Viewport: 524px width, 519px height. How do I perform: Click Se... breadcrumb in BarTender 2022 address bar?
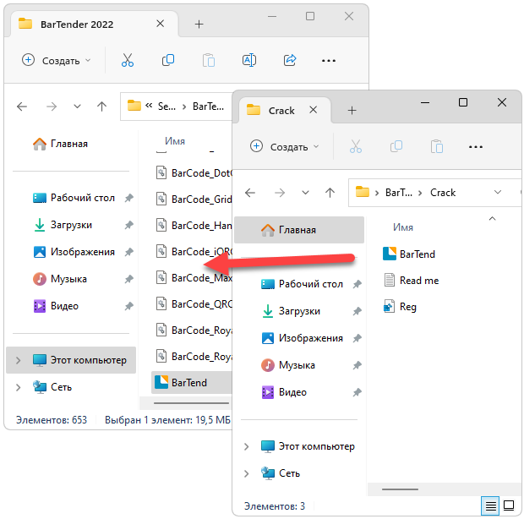pos(166,107)
